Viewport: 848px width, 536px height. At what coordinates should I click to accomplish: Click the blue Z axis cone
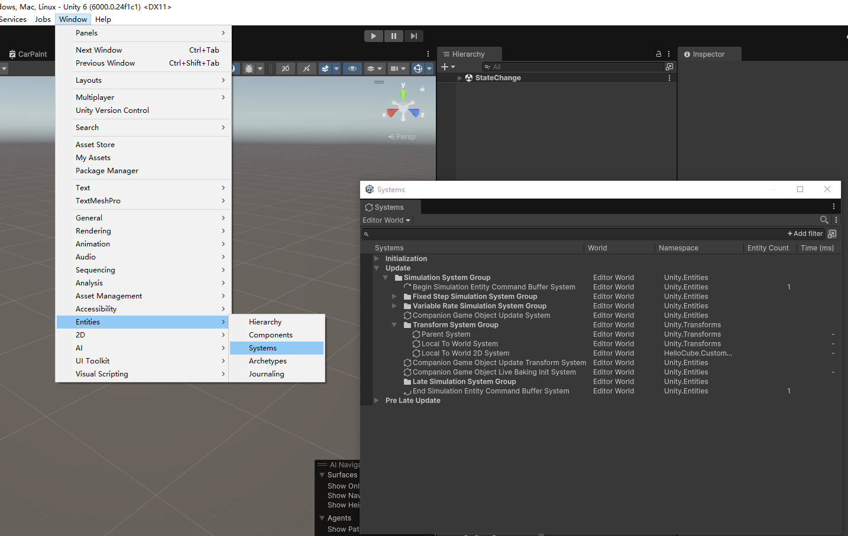coord(415,113)
